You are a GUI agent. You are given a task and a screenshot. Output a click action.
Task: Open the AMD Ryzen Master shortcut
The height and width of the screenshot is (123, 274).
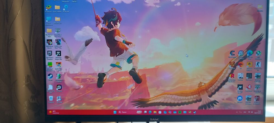pos(49,43)
